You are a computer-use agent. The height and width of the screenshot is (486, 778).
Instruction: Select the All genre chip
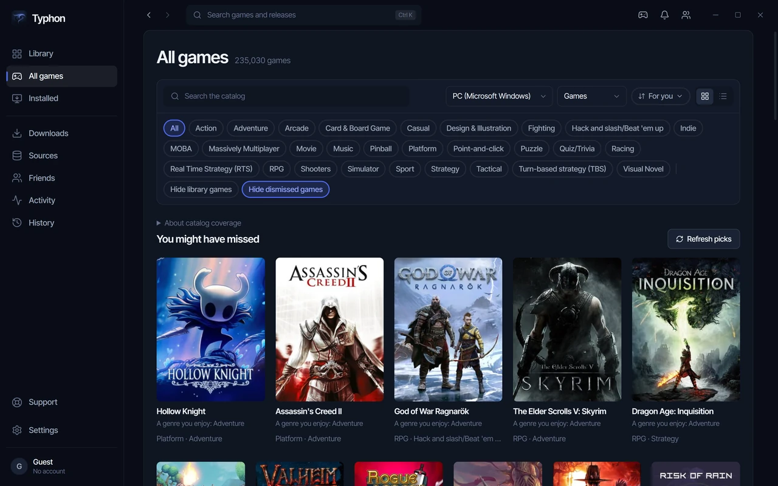(174, 128)
